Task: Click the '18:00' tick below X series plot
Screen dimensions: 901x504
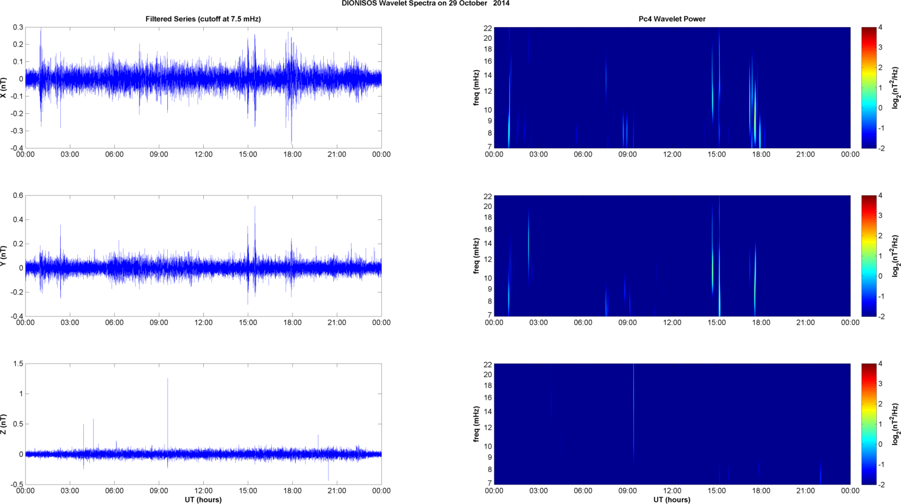Action: tap(292, 155)
